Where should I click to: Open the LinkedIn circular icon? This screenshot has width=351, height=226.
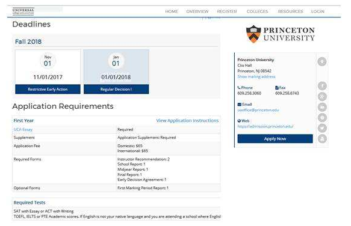(322, 107)
